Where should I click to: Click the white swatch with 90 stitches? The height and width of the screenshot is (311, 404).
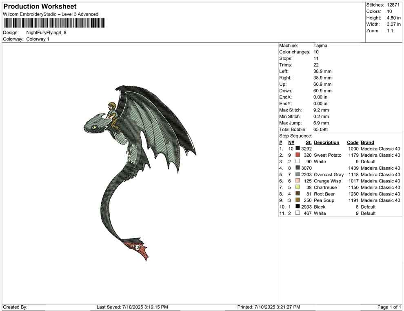[297, 161]
